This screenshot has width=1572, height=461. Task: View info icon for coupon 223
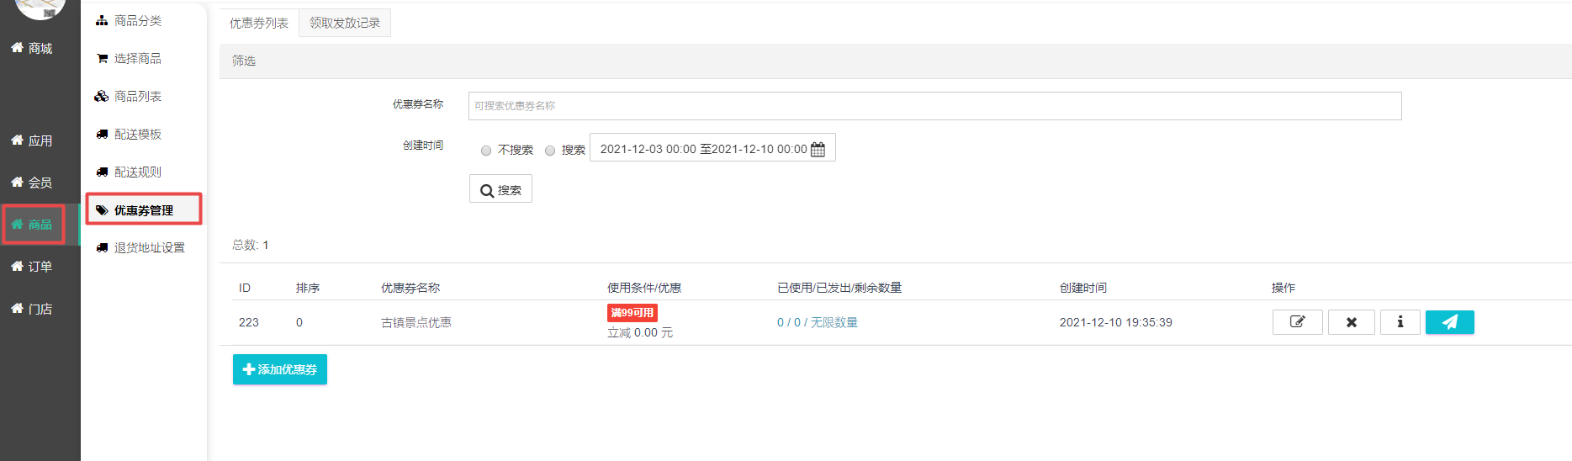click(1400, 322)
